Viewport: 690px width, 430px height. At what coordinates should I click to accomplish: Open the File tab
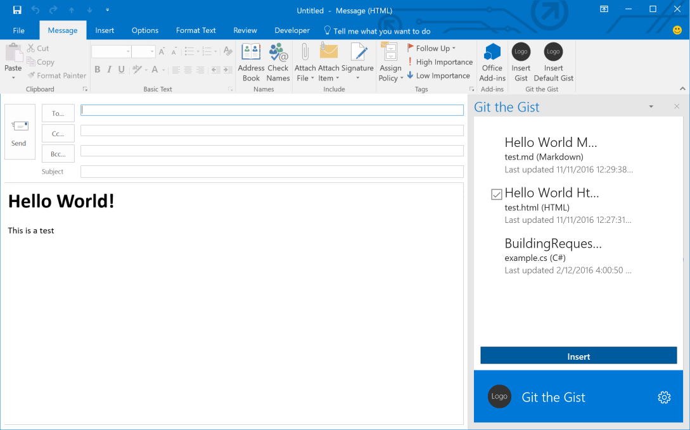pyautogui.click(x=18, y=30)
